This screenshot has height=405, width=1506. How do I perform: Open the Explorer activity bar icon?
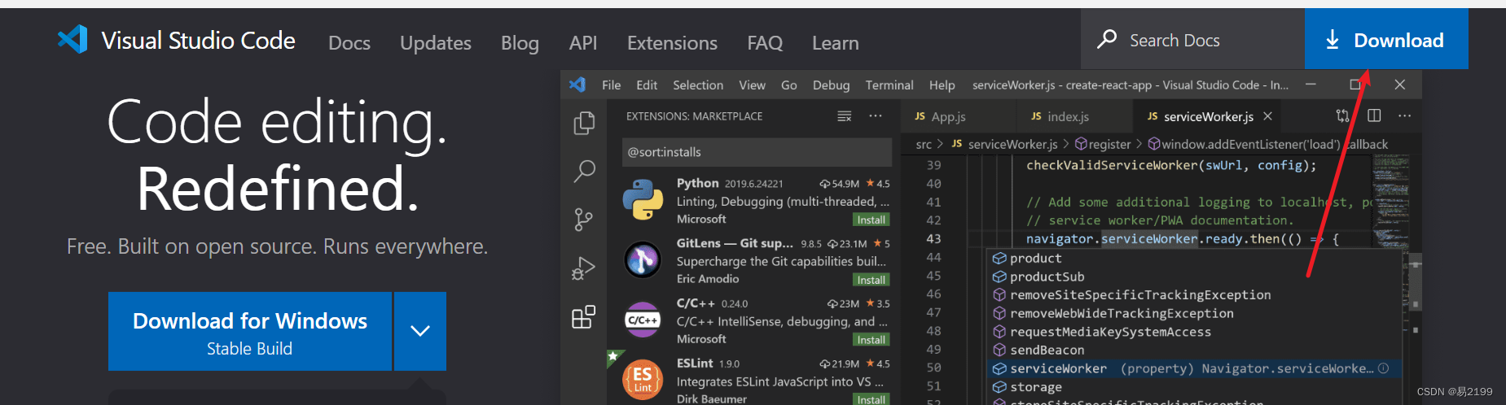tap(584, 123)
